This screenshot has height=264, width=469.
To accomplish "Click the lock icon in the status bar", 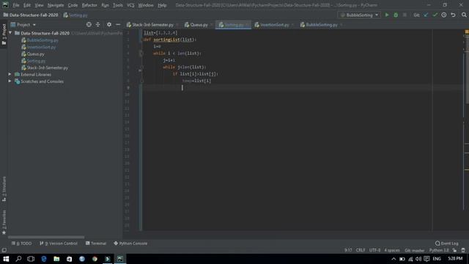I will pos(454,250).
